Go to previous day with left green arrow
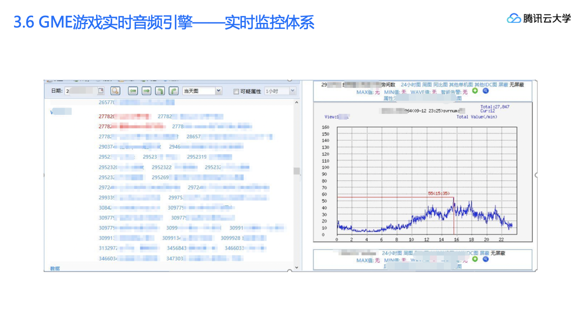Viewport: 582px width, 322px height. (x=133, y=91)
